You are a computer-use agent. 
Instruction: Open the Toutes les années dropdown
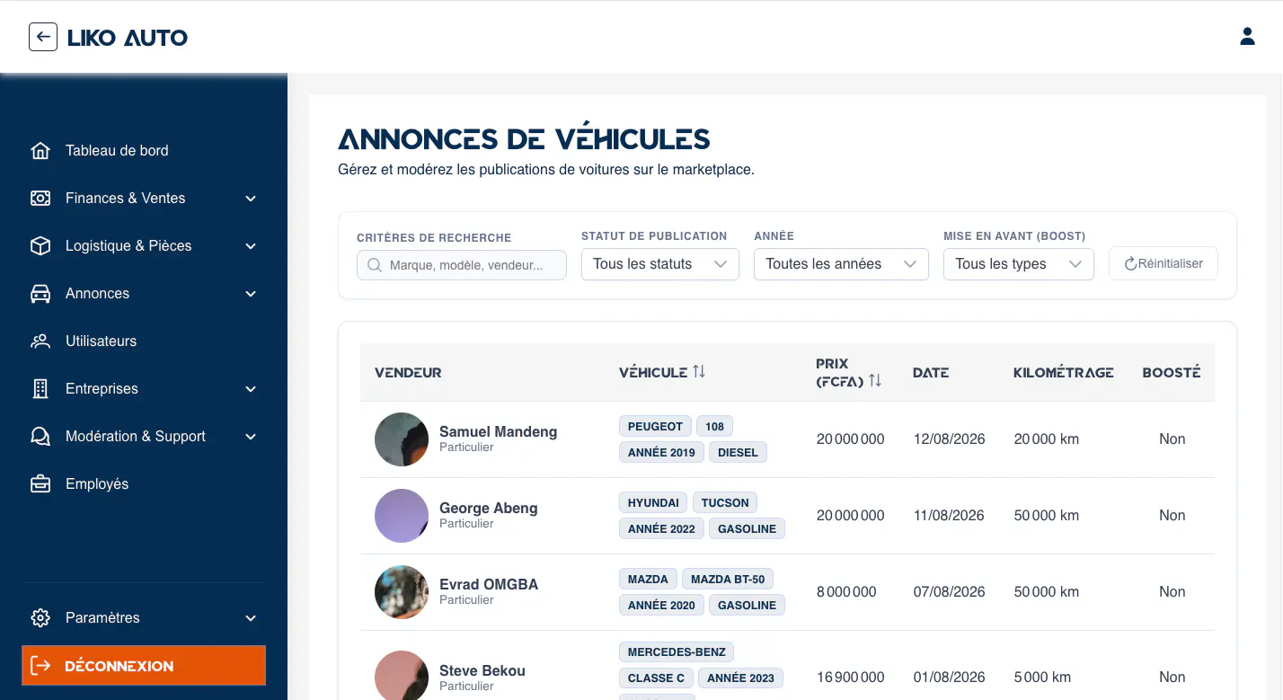(x=841, y=264)
